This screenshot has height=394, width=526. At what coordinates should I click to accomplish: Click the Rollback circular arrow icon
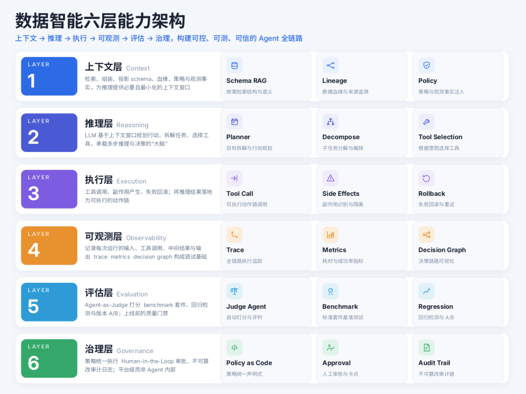[x=426, y=178]
